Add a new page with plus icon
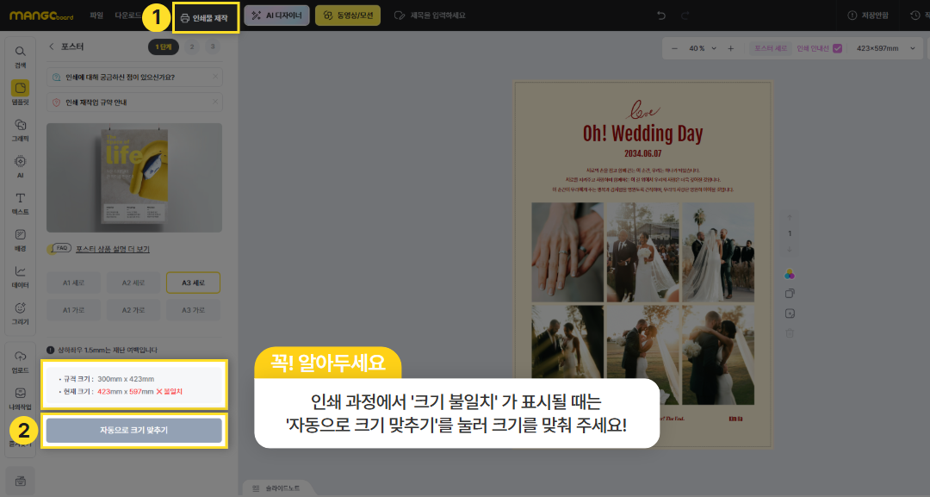This screenshot has width=930, height=497. pyautogui.click(x=790, y=314)
